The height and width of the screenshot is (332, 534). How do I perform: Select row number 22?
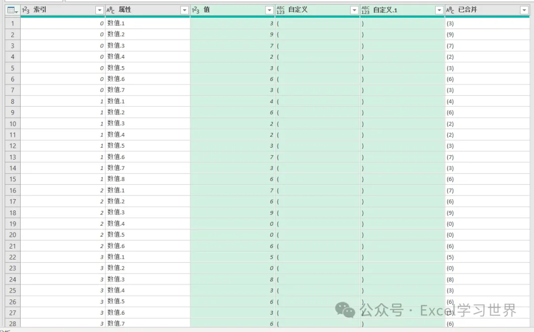tap(12, 257)
